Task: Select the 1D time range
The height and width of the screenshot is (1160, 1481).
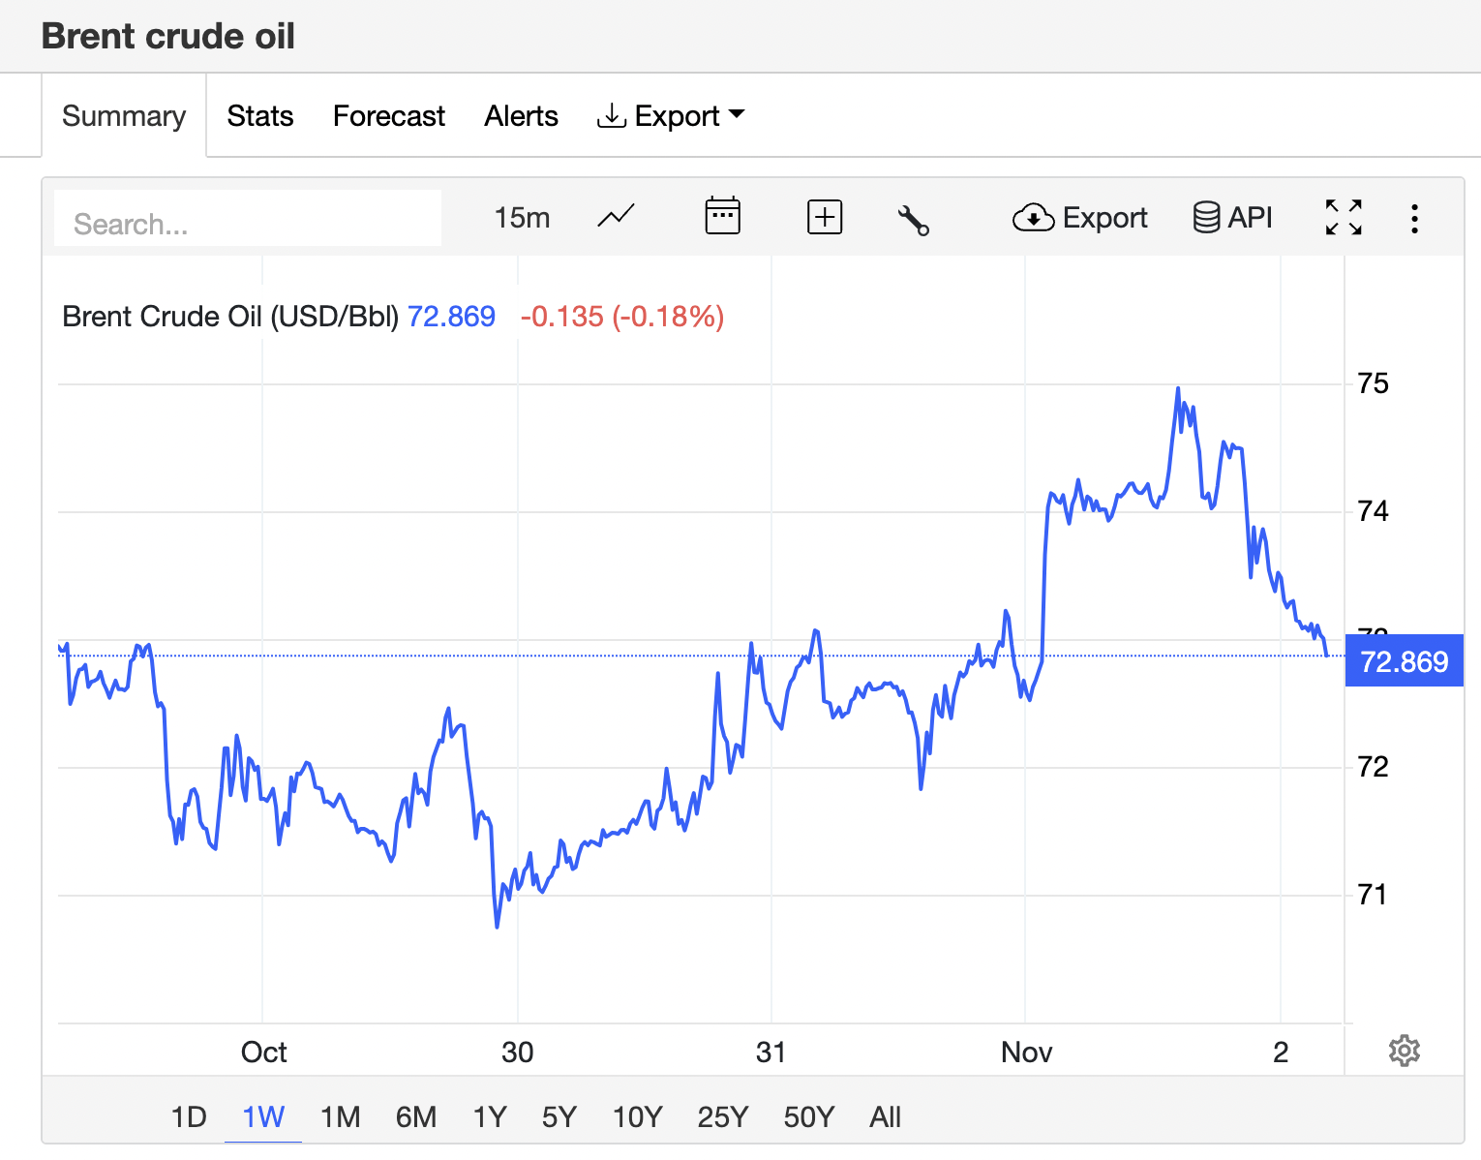Action: (x=189, y=1117)
